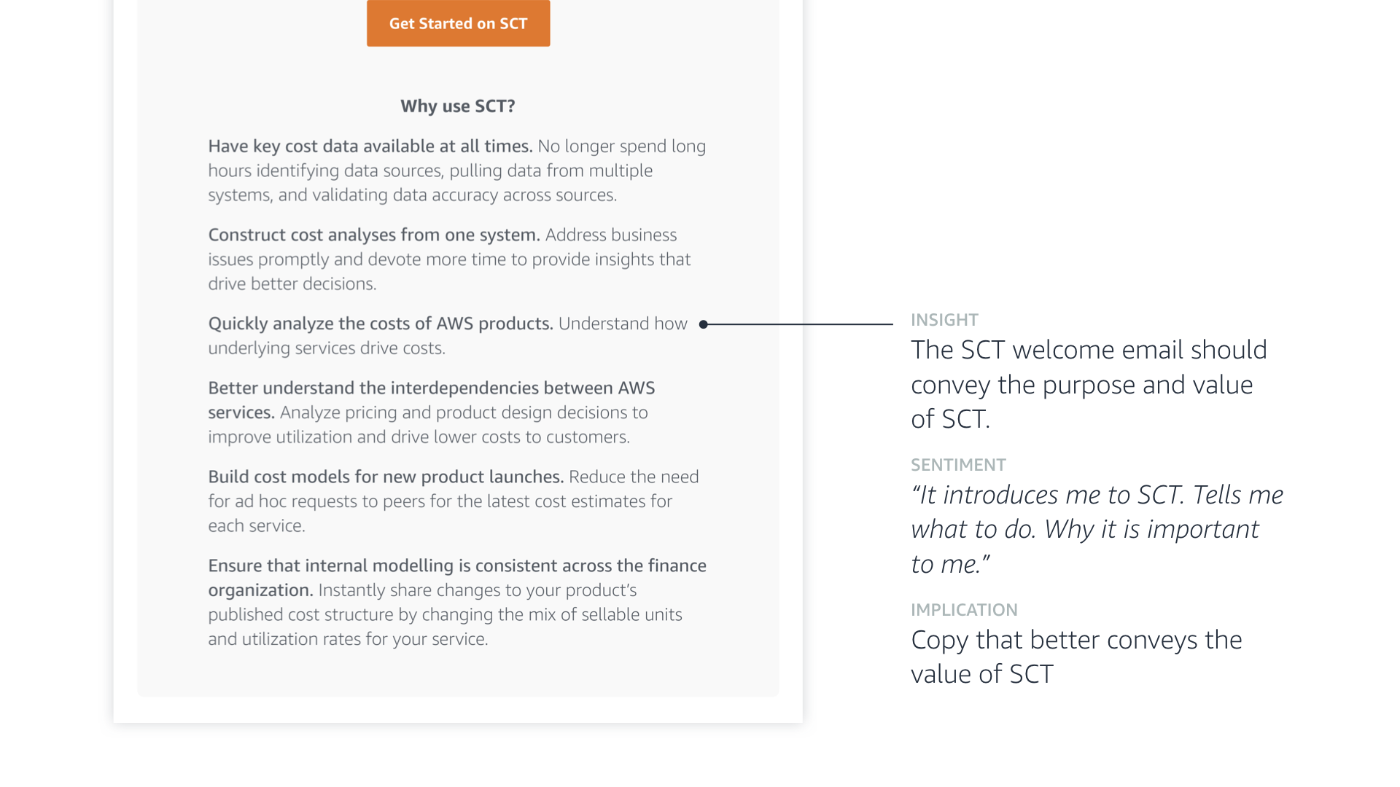This screenshot has width=1400, height=787.
Task: Click the 'Copy that better conveys the value' text
Action: [1076, 657]
